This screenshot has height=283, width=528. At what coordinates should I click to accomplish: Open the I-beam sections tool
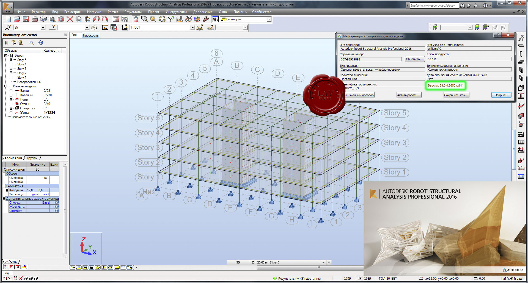coord(521,96)
